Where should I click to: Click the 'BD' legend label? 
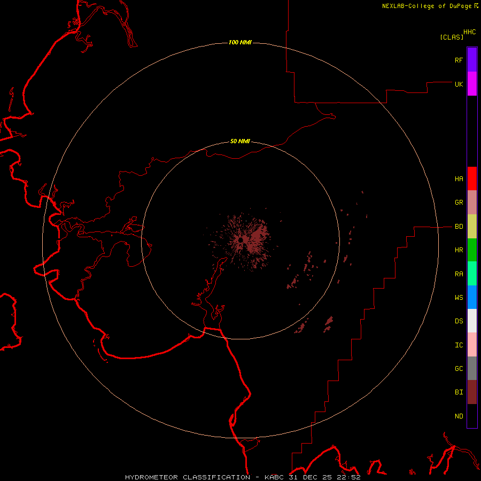tap(459, 227)
